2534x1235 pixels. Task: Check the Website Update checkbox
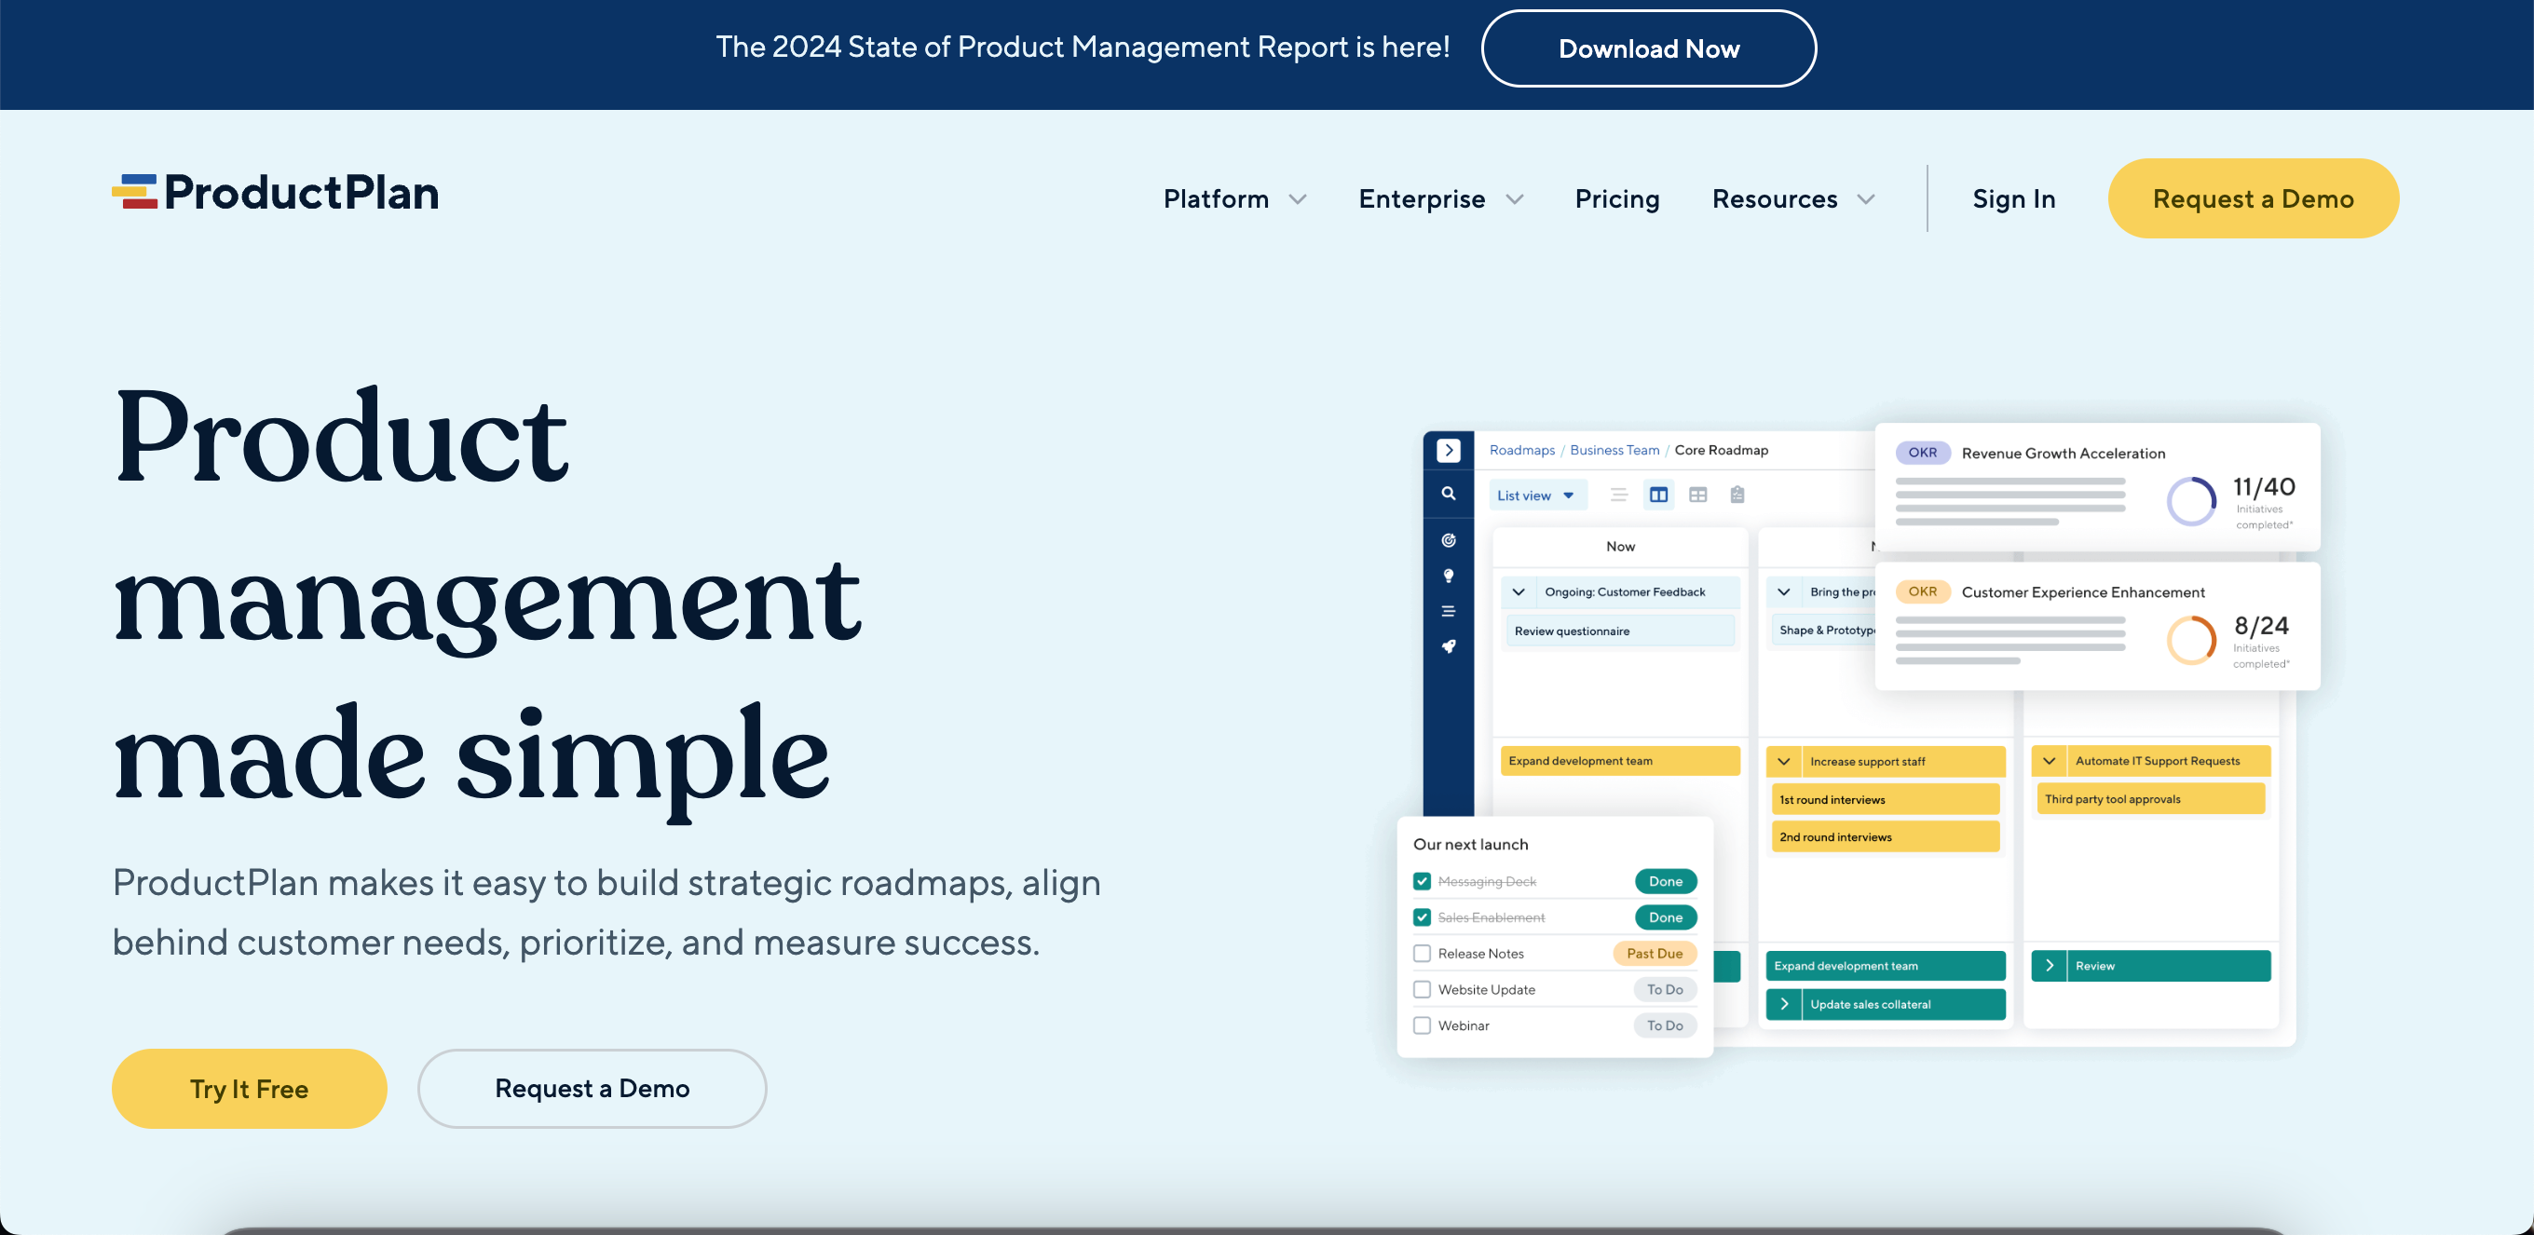(x=1422, y=989)
